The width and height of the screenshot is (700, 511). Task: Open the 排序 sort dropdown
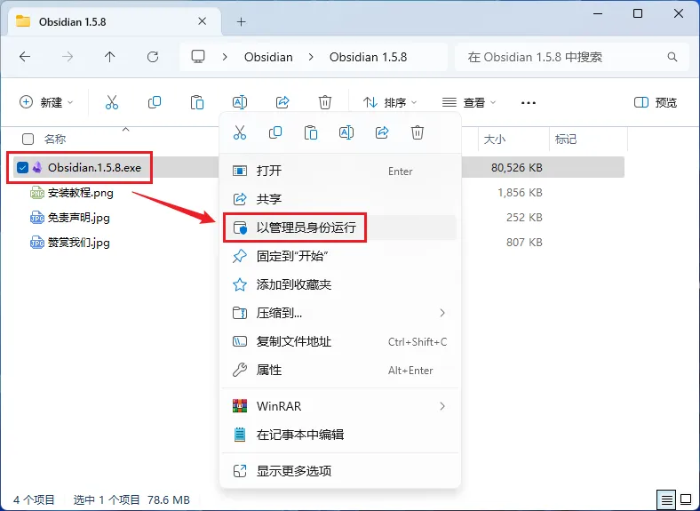390,102
